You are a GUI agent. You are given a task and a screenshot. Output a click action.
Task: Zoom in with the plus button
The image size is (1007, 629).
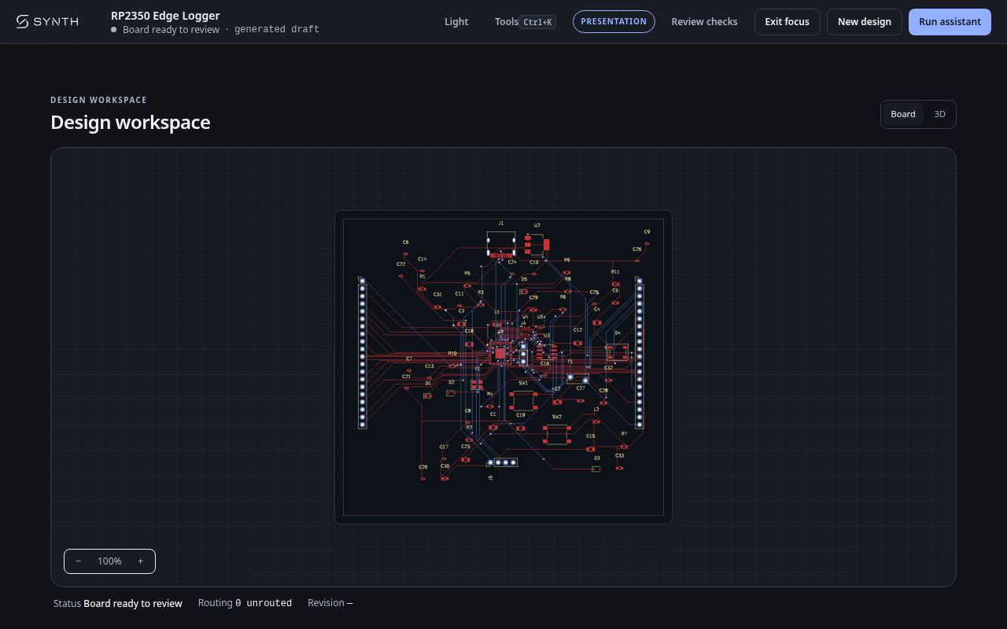click(141, 561)
